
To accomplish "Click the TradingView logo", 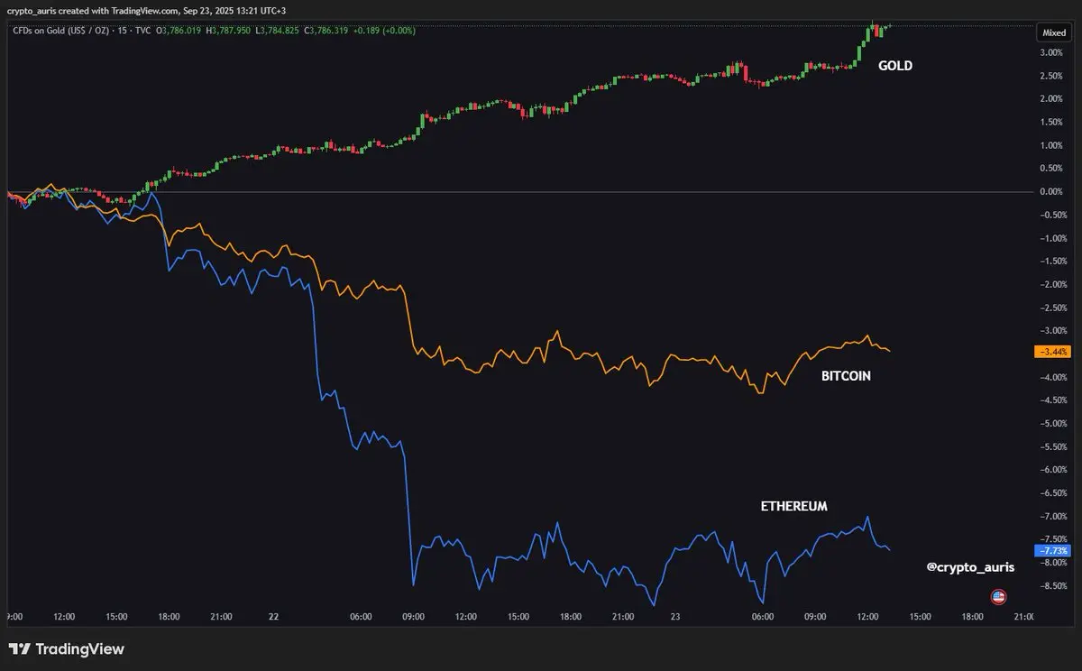I will coord(67,648).
